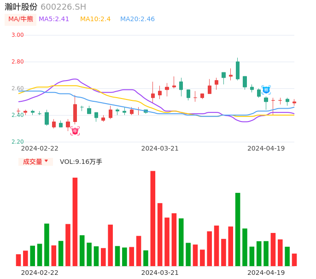Toggle the MA20 moving average legend

(x=137, y=19)
